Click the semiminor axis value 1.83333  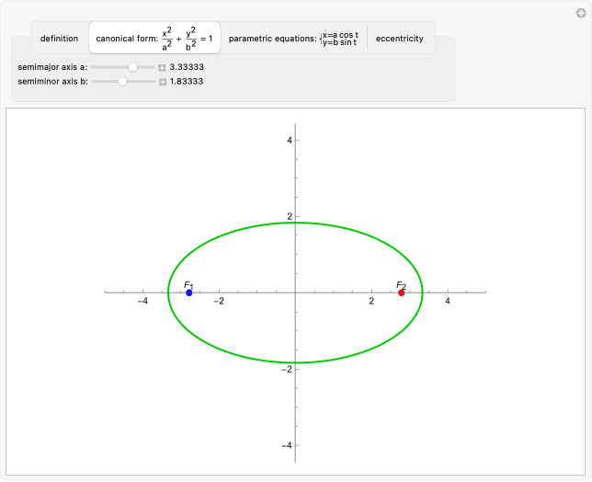[x=187, y=82]
